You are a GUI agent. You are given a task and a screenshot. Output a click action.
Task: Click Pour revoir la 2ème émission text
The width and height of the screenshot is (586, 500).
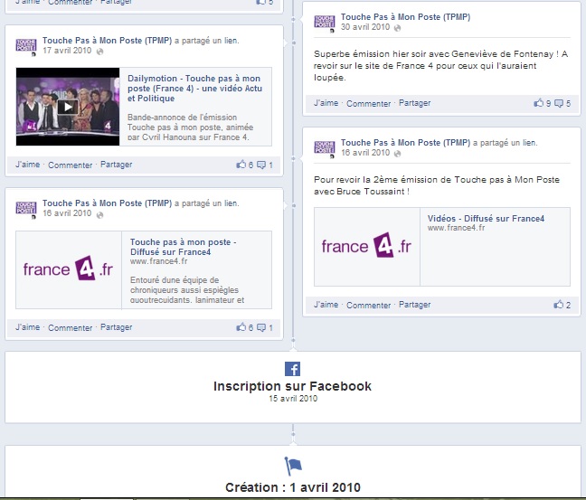click(x=437, y=185)
